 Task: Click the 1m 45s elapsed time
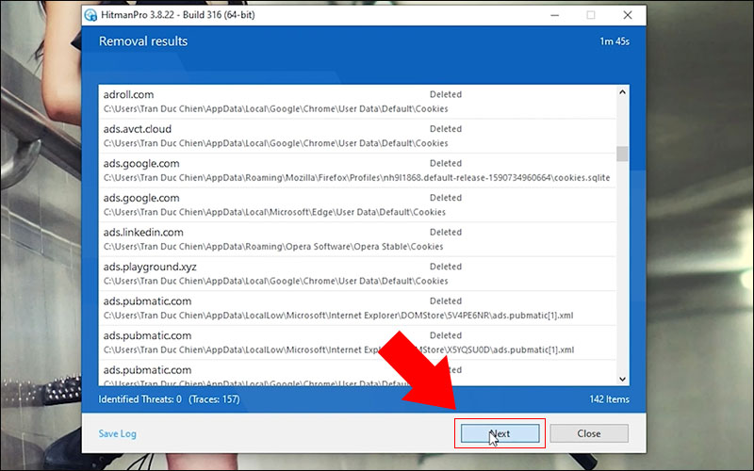pyautogui.click(x=615, y=41)
